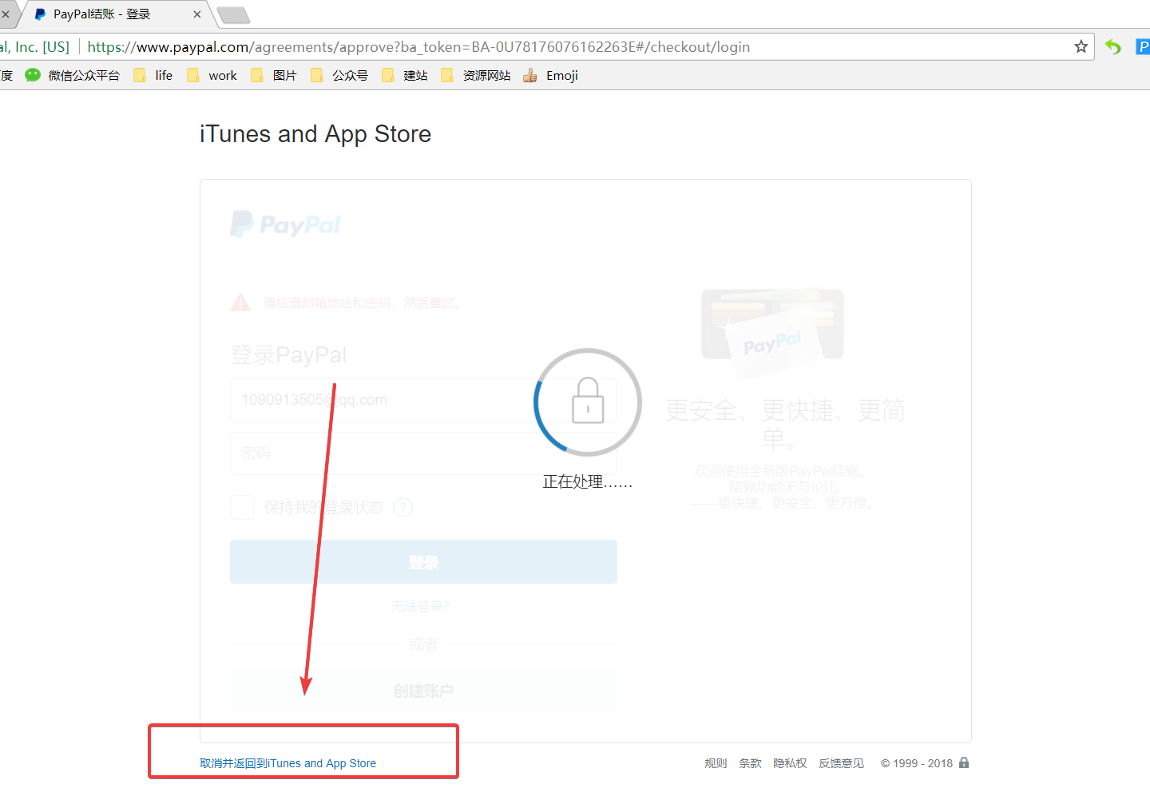
Task: Open the 反馈意见 footer link
Action: click(841, 763)
